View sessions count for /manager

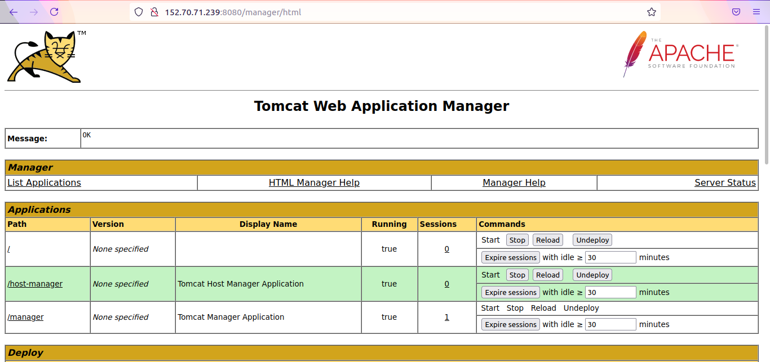click(447, 317)
